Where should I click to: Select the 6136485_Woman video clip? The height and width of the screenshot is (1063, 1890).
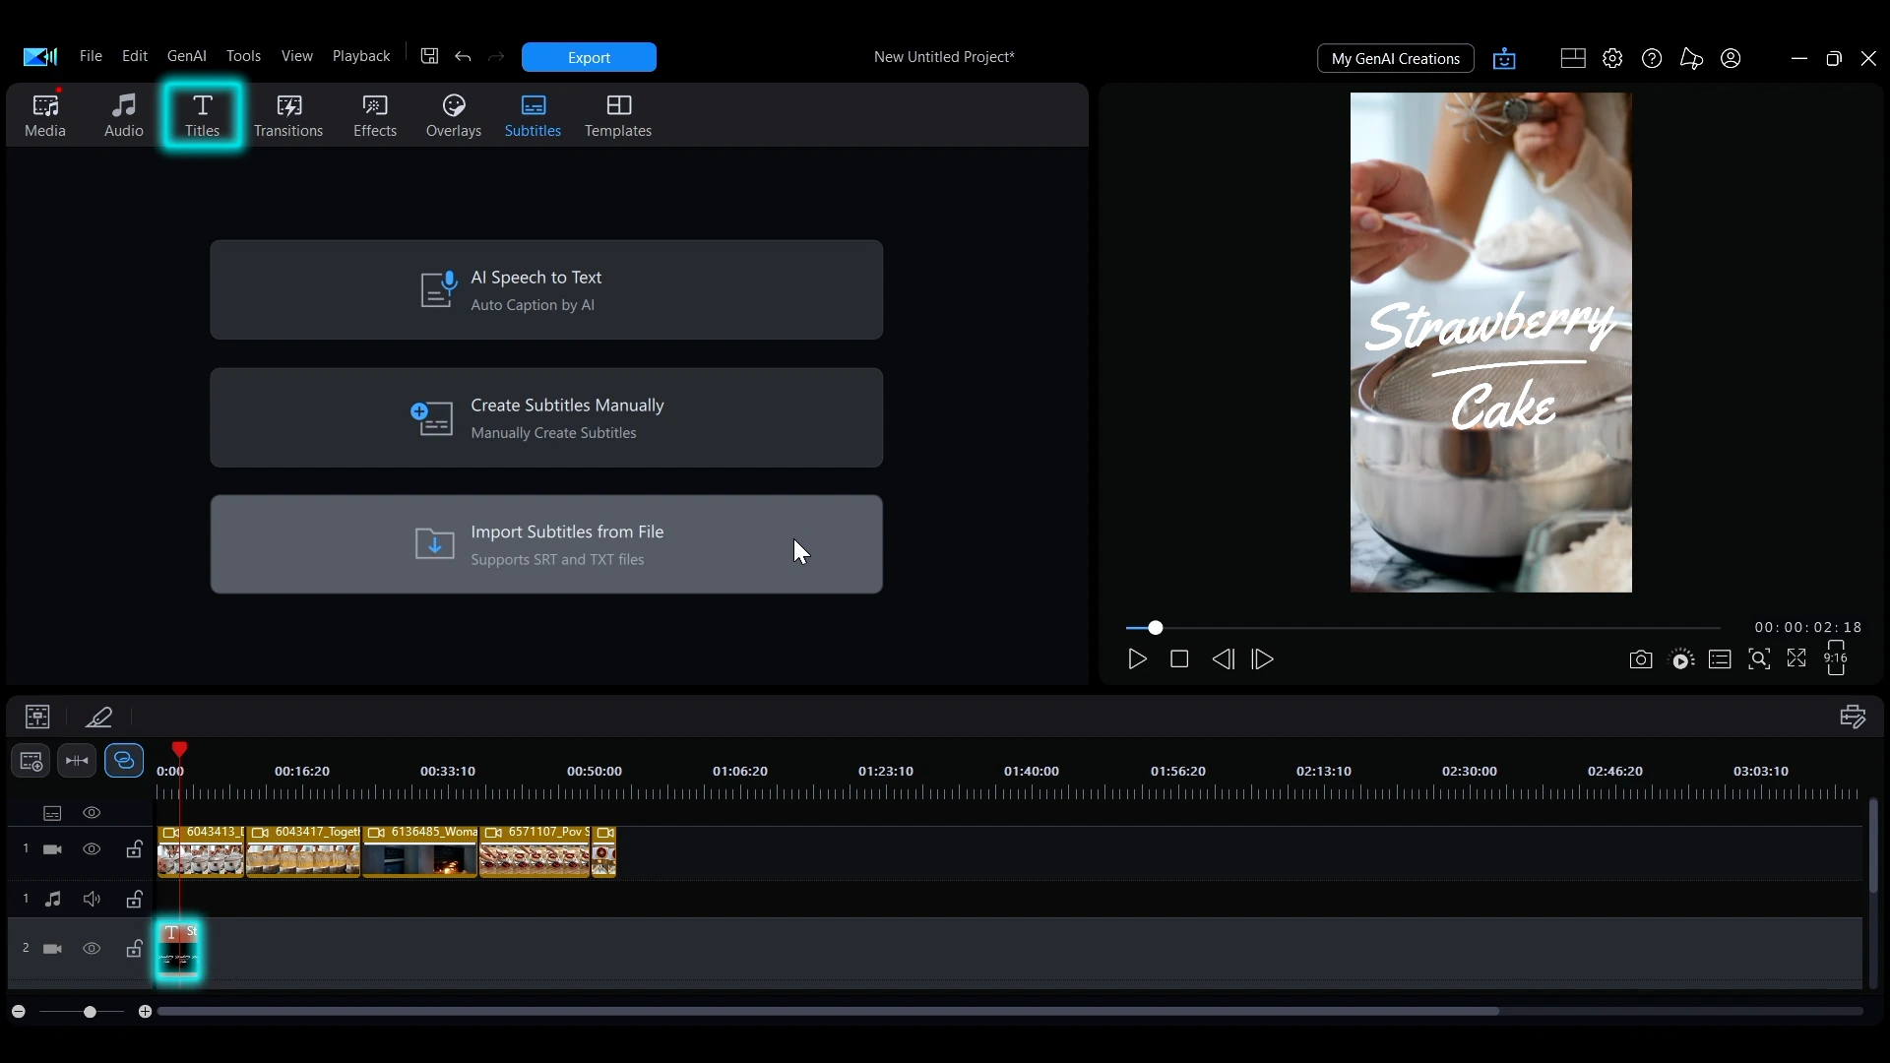pyautogui.click(x=420, y=851)
